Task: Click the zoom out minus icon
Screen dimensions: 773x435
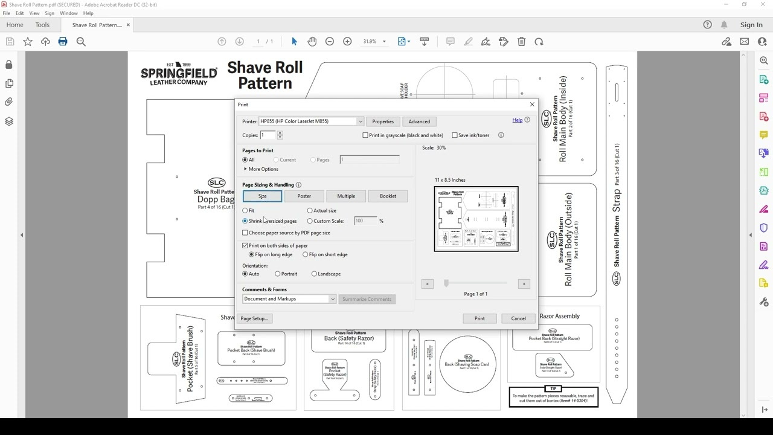Action: point(330,42)
